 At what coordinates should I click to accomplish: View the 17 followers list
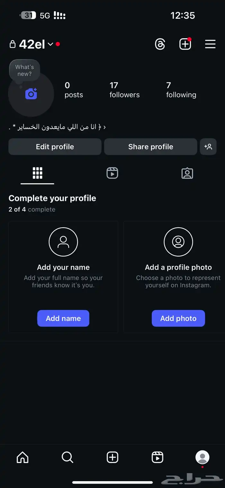(124, 90)
